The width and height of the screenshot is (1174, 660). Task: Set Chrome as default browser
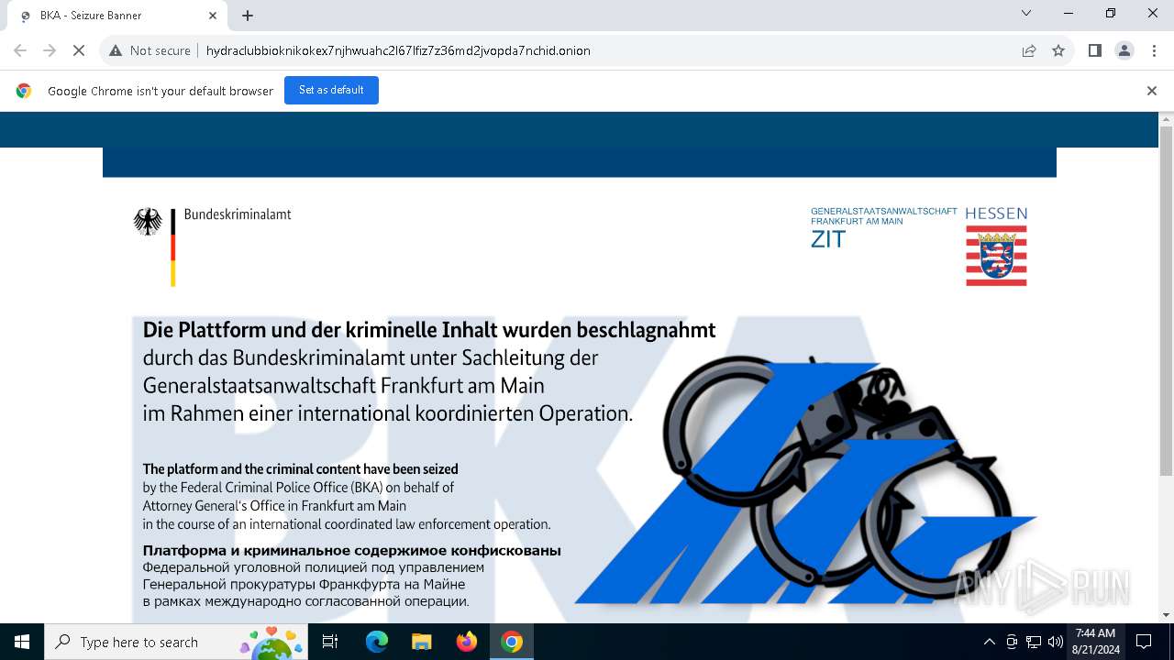tap(331, 90)
